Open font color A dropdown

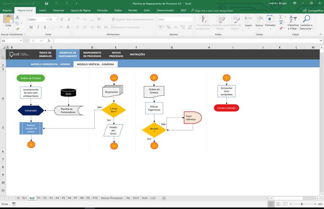72,27
